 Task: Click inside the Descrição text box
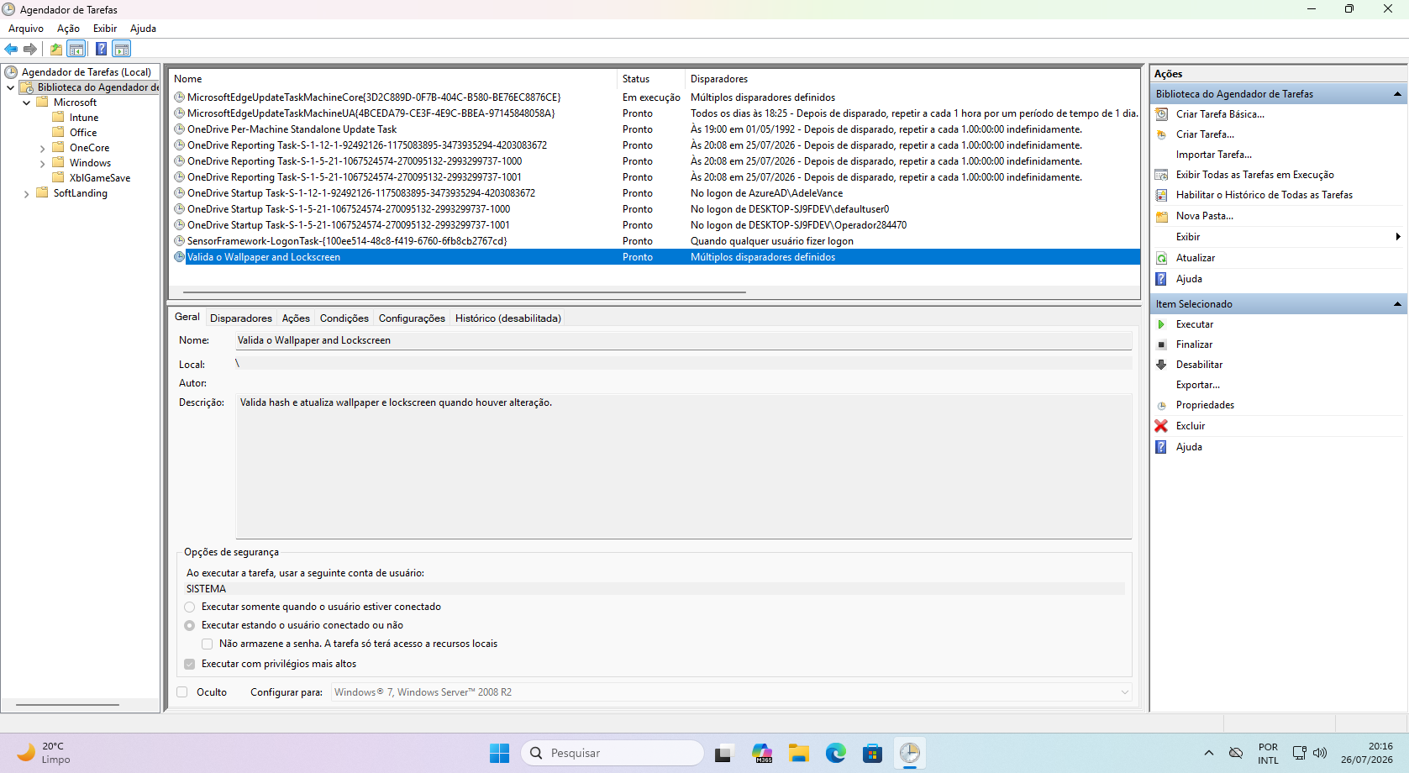tap(683, 466)
